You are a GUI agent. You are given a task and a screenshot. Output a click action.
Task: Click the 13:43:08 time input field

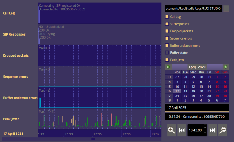tap(195, 130)
